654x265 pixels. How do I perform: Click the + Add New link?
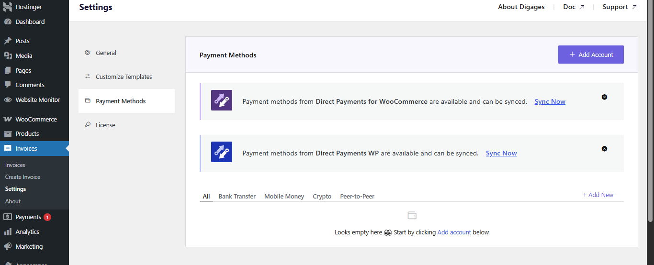pos(598,195)
